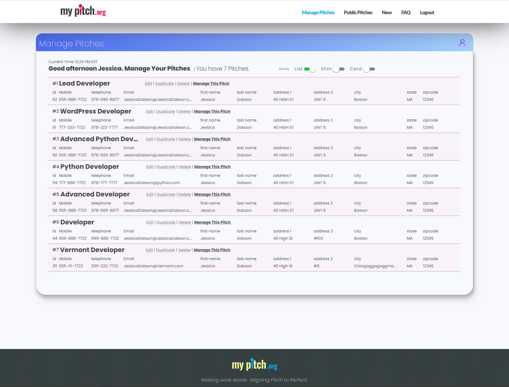The height and width of the screenshot is (387, 509).
Task: Click Manage This Pitch for WordPress Developer
Action: tap(212, 111)
